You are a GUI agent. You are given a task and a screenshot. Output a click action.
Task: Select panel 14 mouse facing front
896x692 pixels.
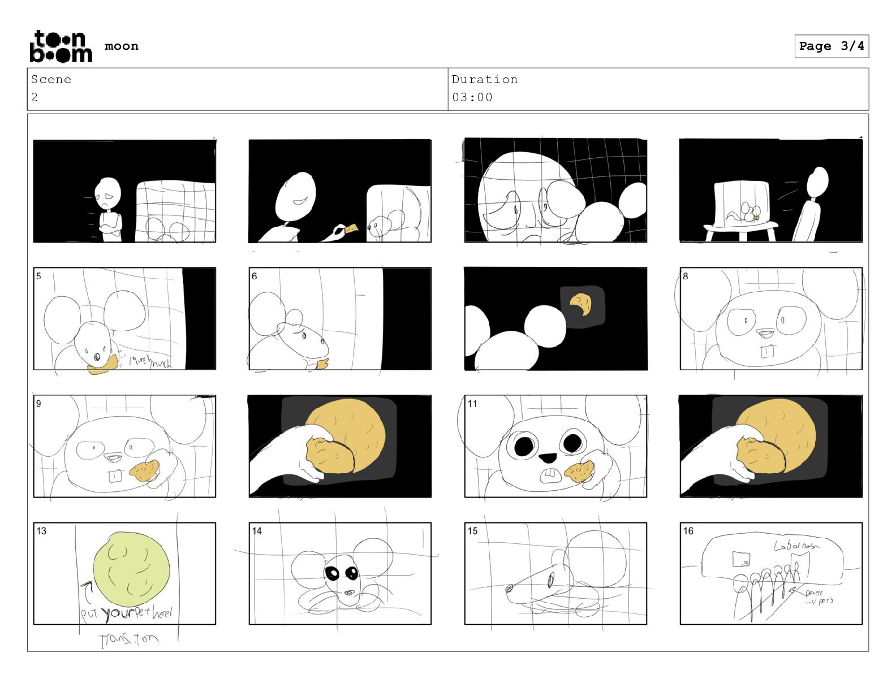coord(340,573)
